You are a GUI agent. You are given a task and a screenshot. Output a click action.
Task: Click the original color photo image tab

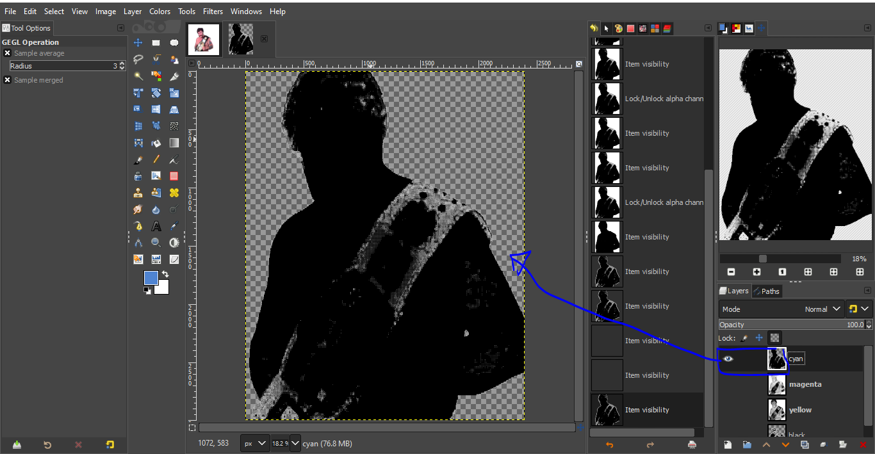click(204, 39)
